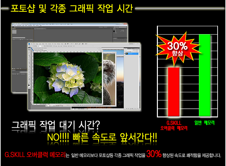Open the File menu in Photoshop
Image resolution: width=226 pixels, height=166 pixels.
click(x=32, y=44)
